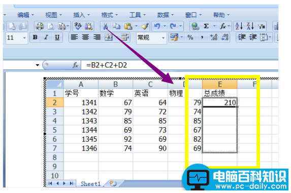Go to previous sheet navigation button
The height and width of the screenshot is (193, 291).
tap(57, 183)
